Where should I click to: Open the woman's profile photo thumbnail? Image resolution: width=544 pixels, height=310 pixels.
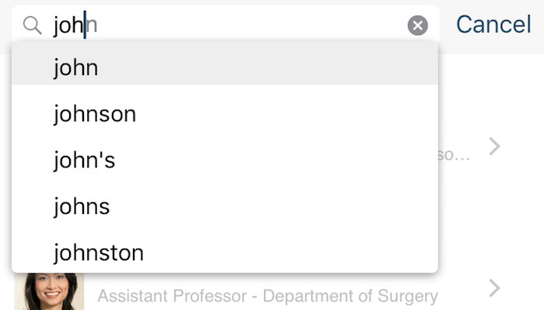pyautogui.click(x=49, y=291)
